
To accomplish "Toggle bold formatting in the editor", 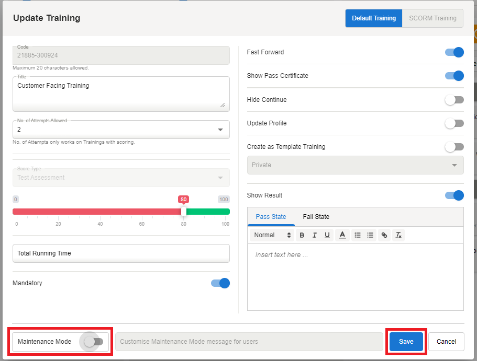I will tap(302, 235).
